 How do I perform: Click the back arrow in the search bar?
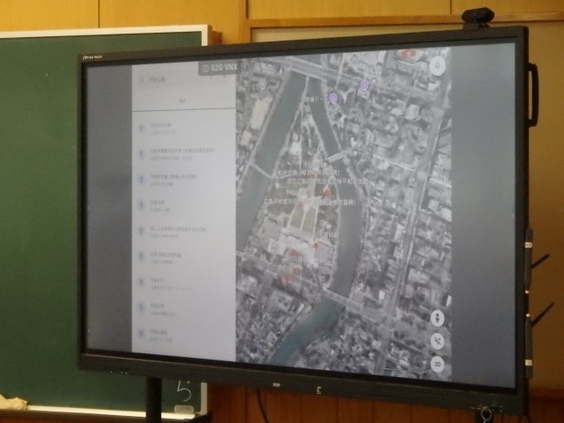tap(140, 80)
